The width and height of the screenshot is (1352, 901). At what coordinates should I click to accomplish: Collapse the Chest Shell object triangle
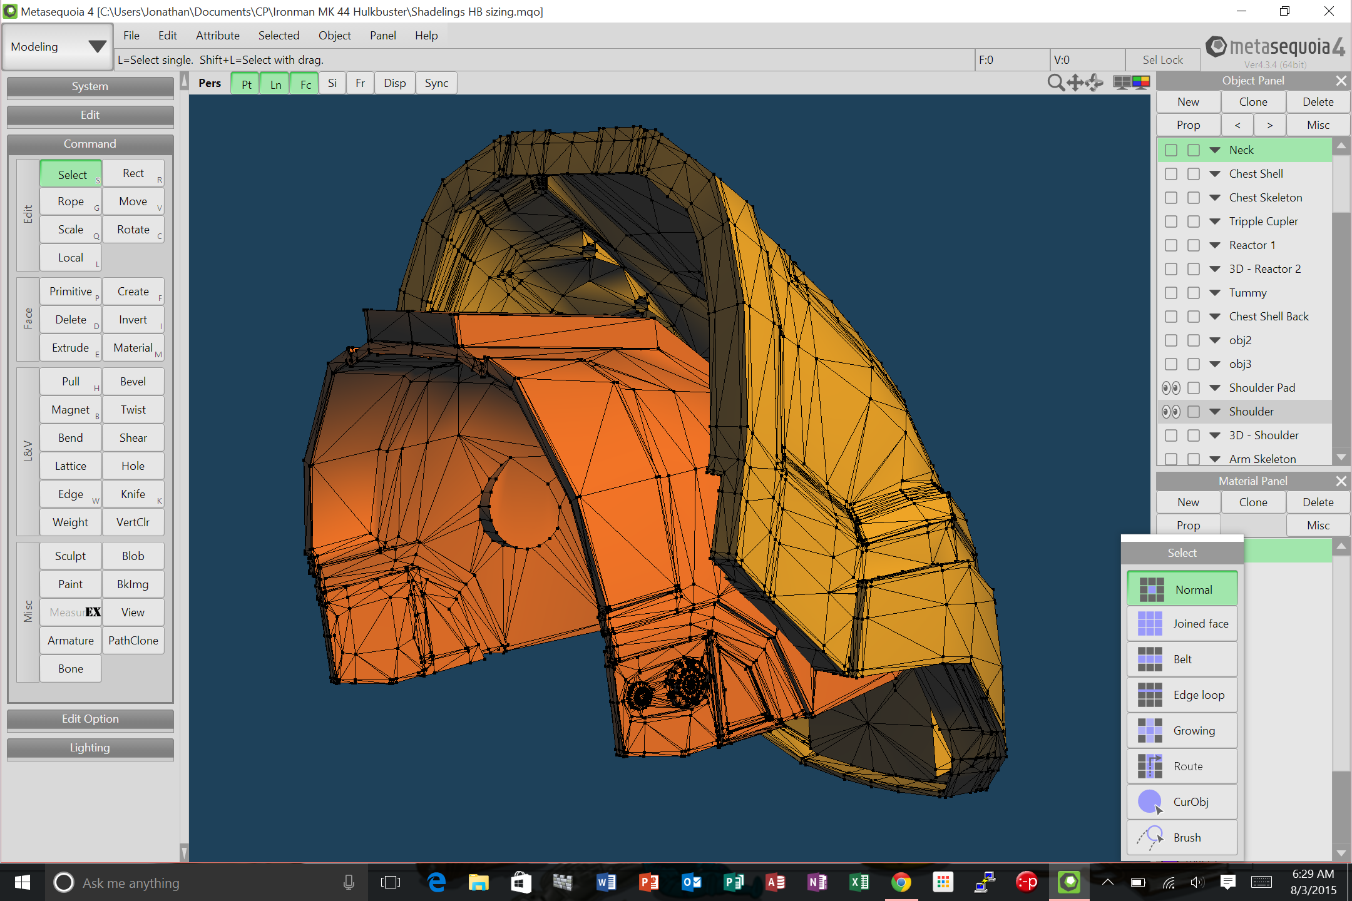click(1215, 174)
